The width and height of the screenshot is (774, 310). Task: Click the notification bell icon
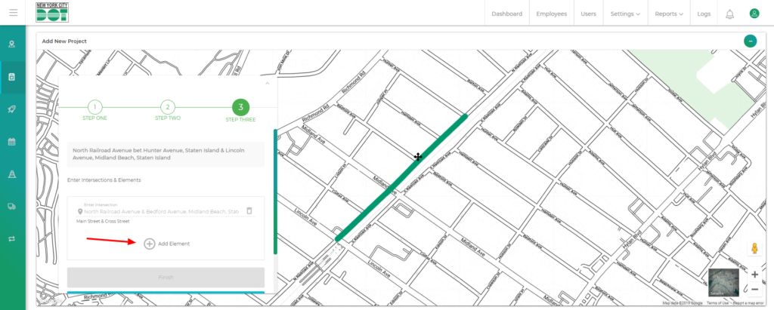729,14
